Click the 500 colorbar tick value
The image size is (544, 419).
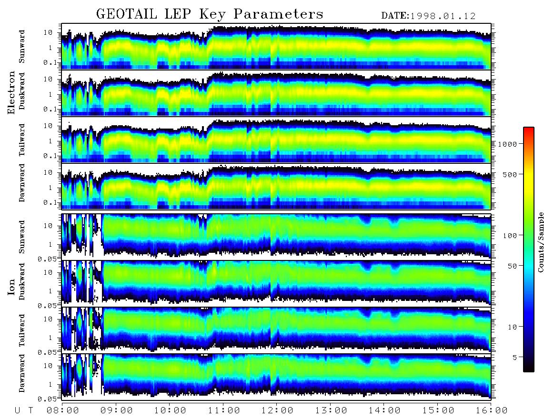(x=510, y=175)
